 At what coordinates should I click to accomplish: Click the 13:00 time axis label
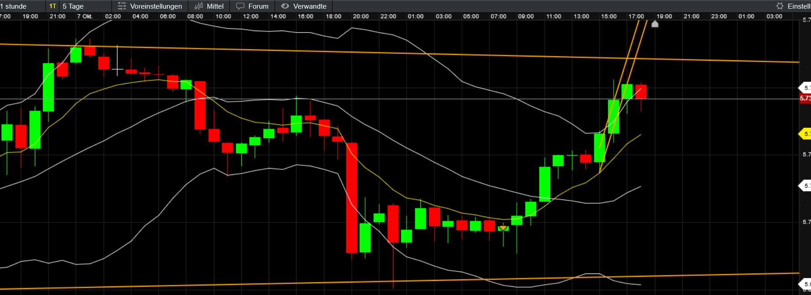[x=581, y=16]
